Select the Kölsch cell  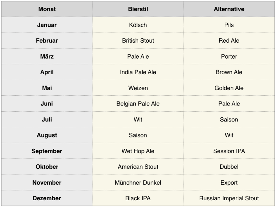138,25
